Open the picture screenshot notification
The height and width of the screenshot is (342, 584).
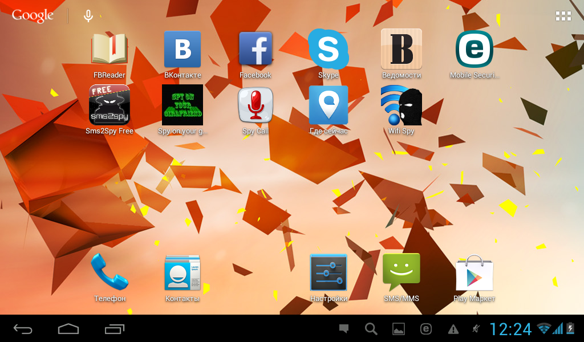[x=399, y=329]
